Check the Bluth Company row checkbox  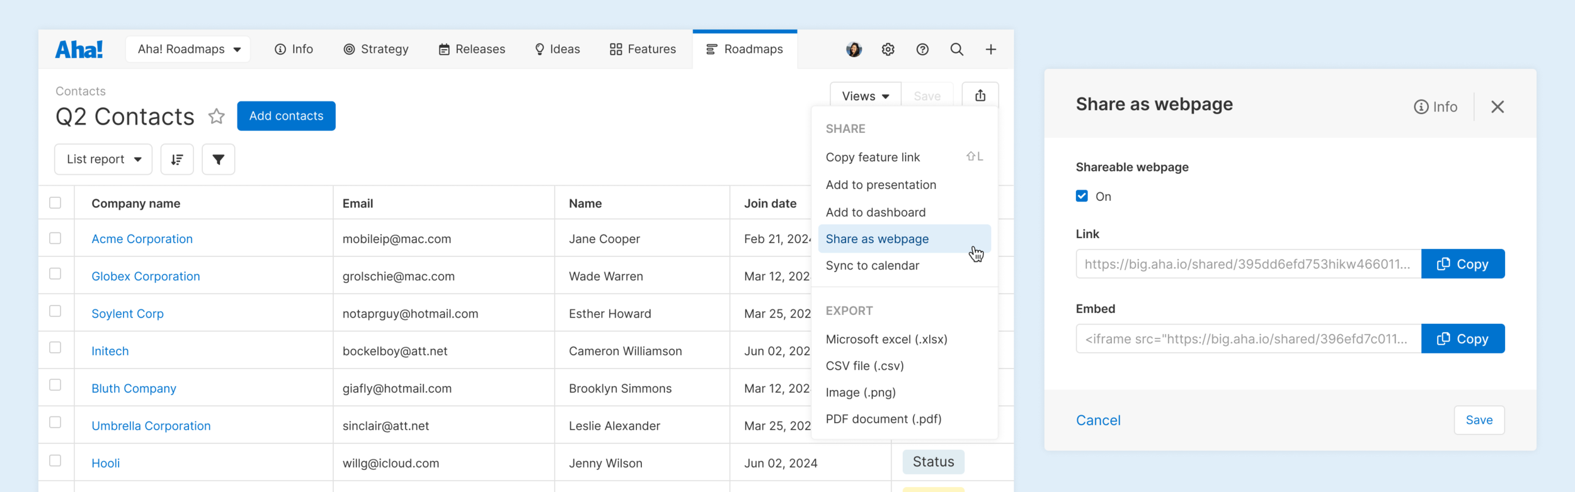[55, 385]
